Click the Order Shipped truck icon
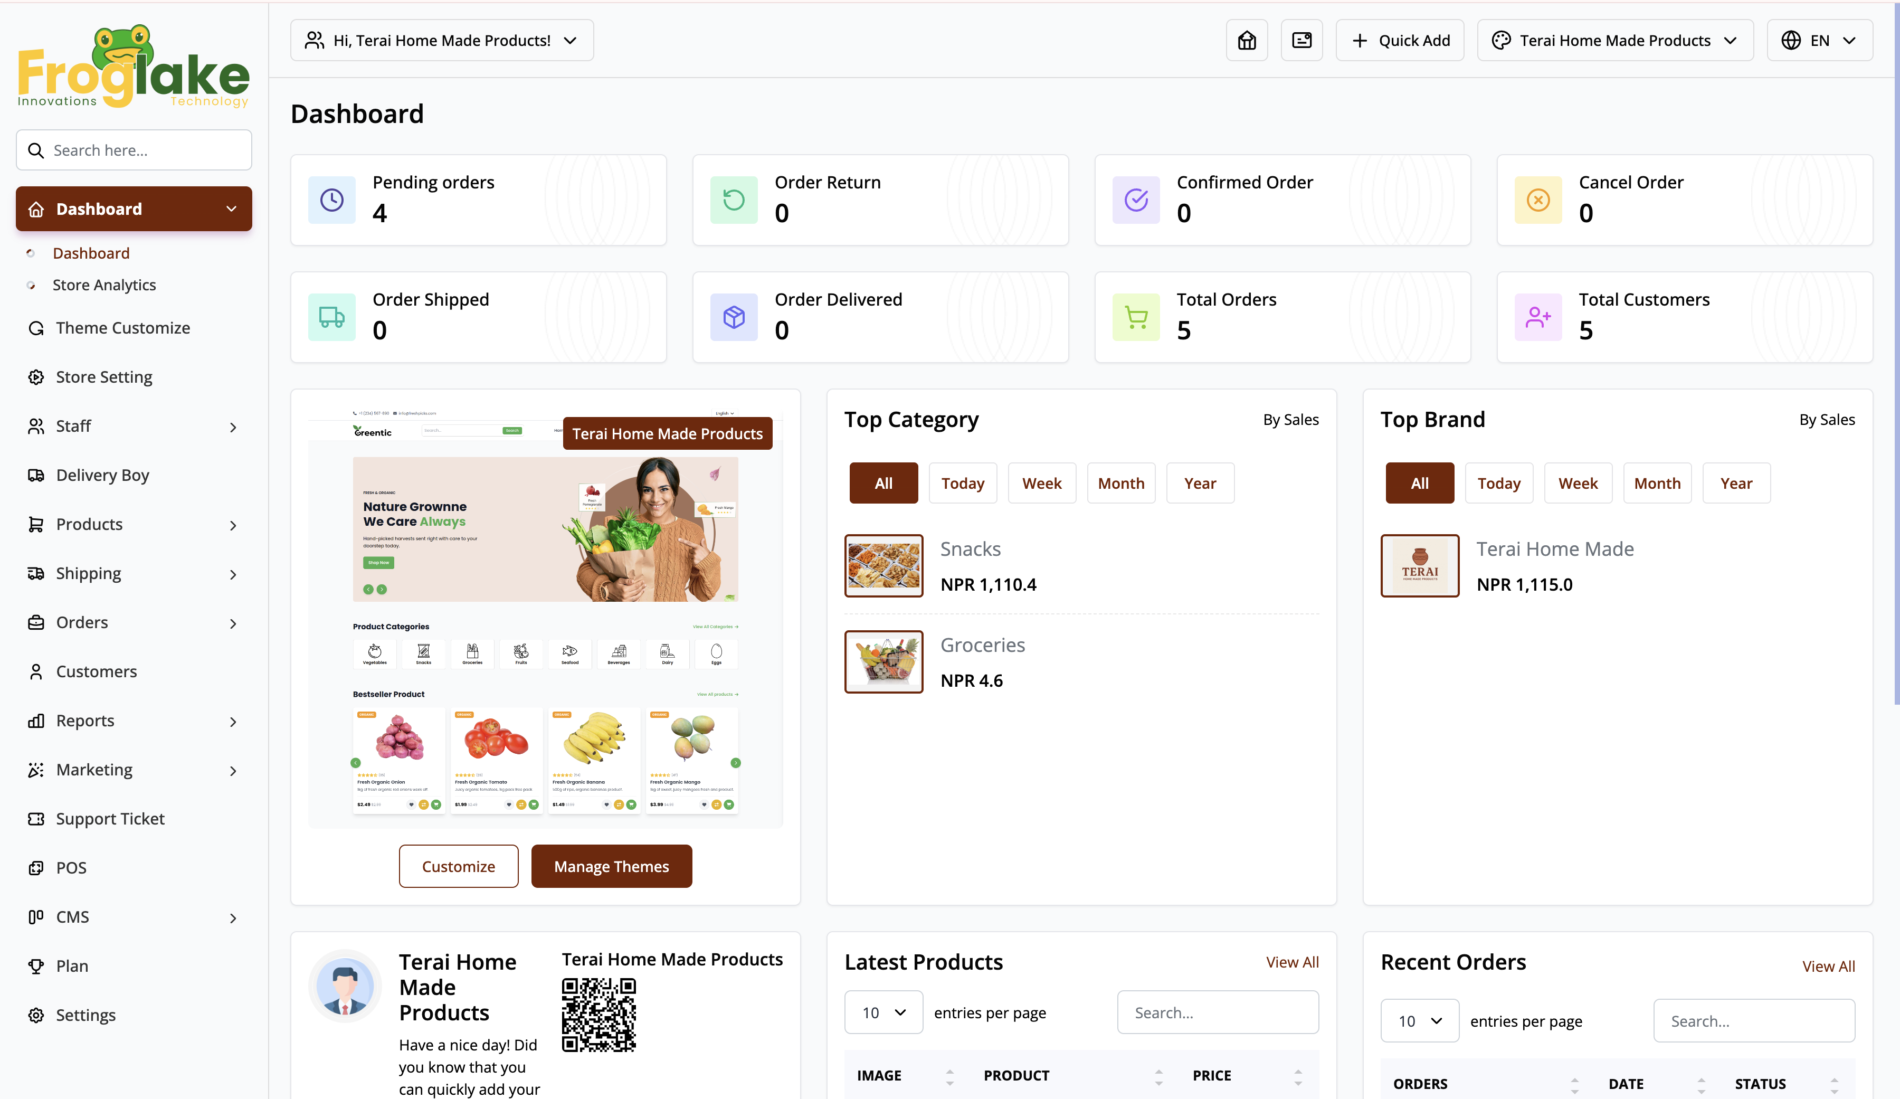The height and width of the screenshot is (1099, 1900). [x=332, y=317]
